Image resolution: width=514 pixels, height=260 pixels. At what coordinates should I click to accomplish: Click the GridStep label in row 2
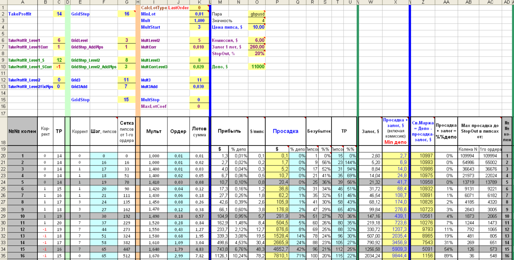point(80,14)
